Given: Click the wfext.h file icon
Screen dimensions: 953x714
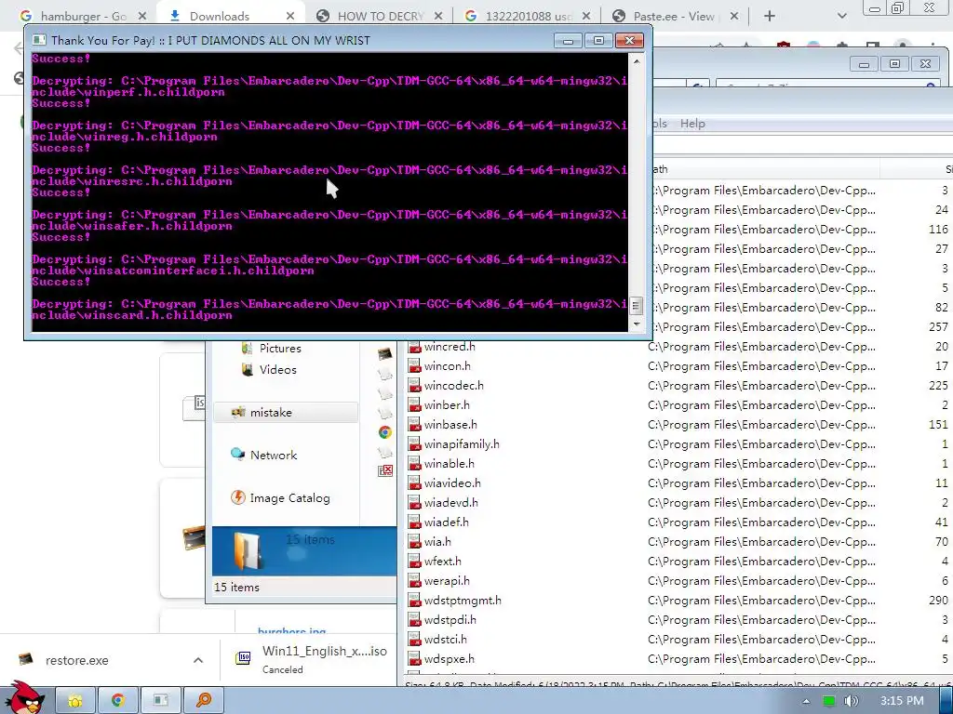Looking at the screenshot, I should (414, 561).
